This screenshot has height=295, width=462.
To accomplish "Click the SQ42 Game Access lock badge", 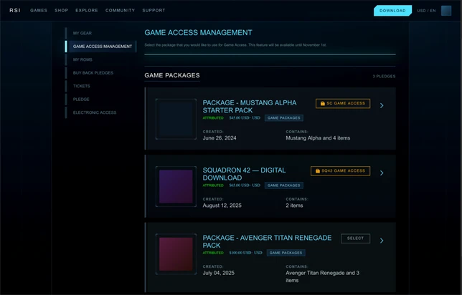I will click(340, 171).
